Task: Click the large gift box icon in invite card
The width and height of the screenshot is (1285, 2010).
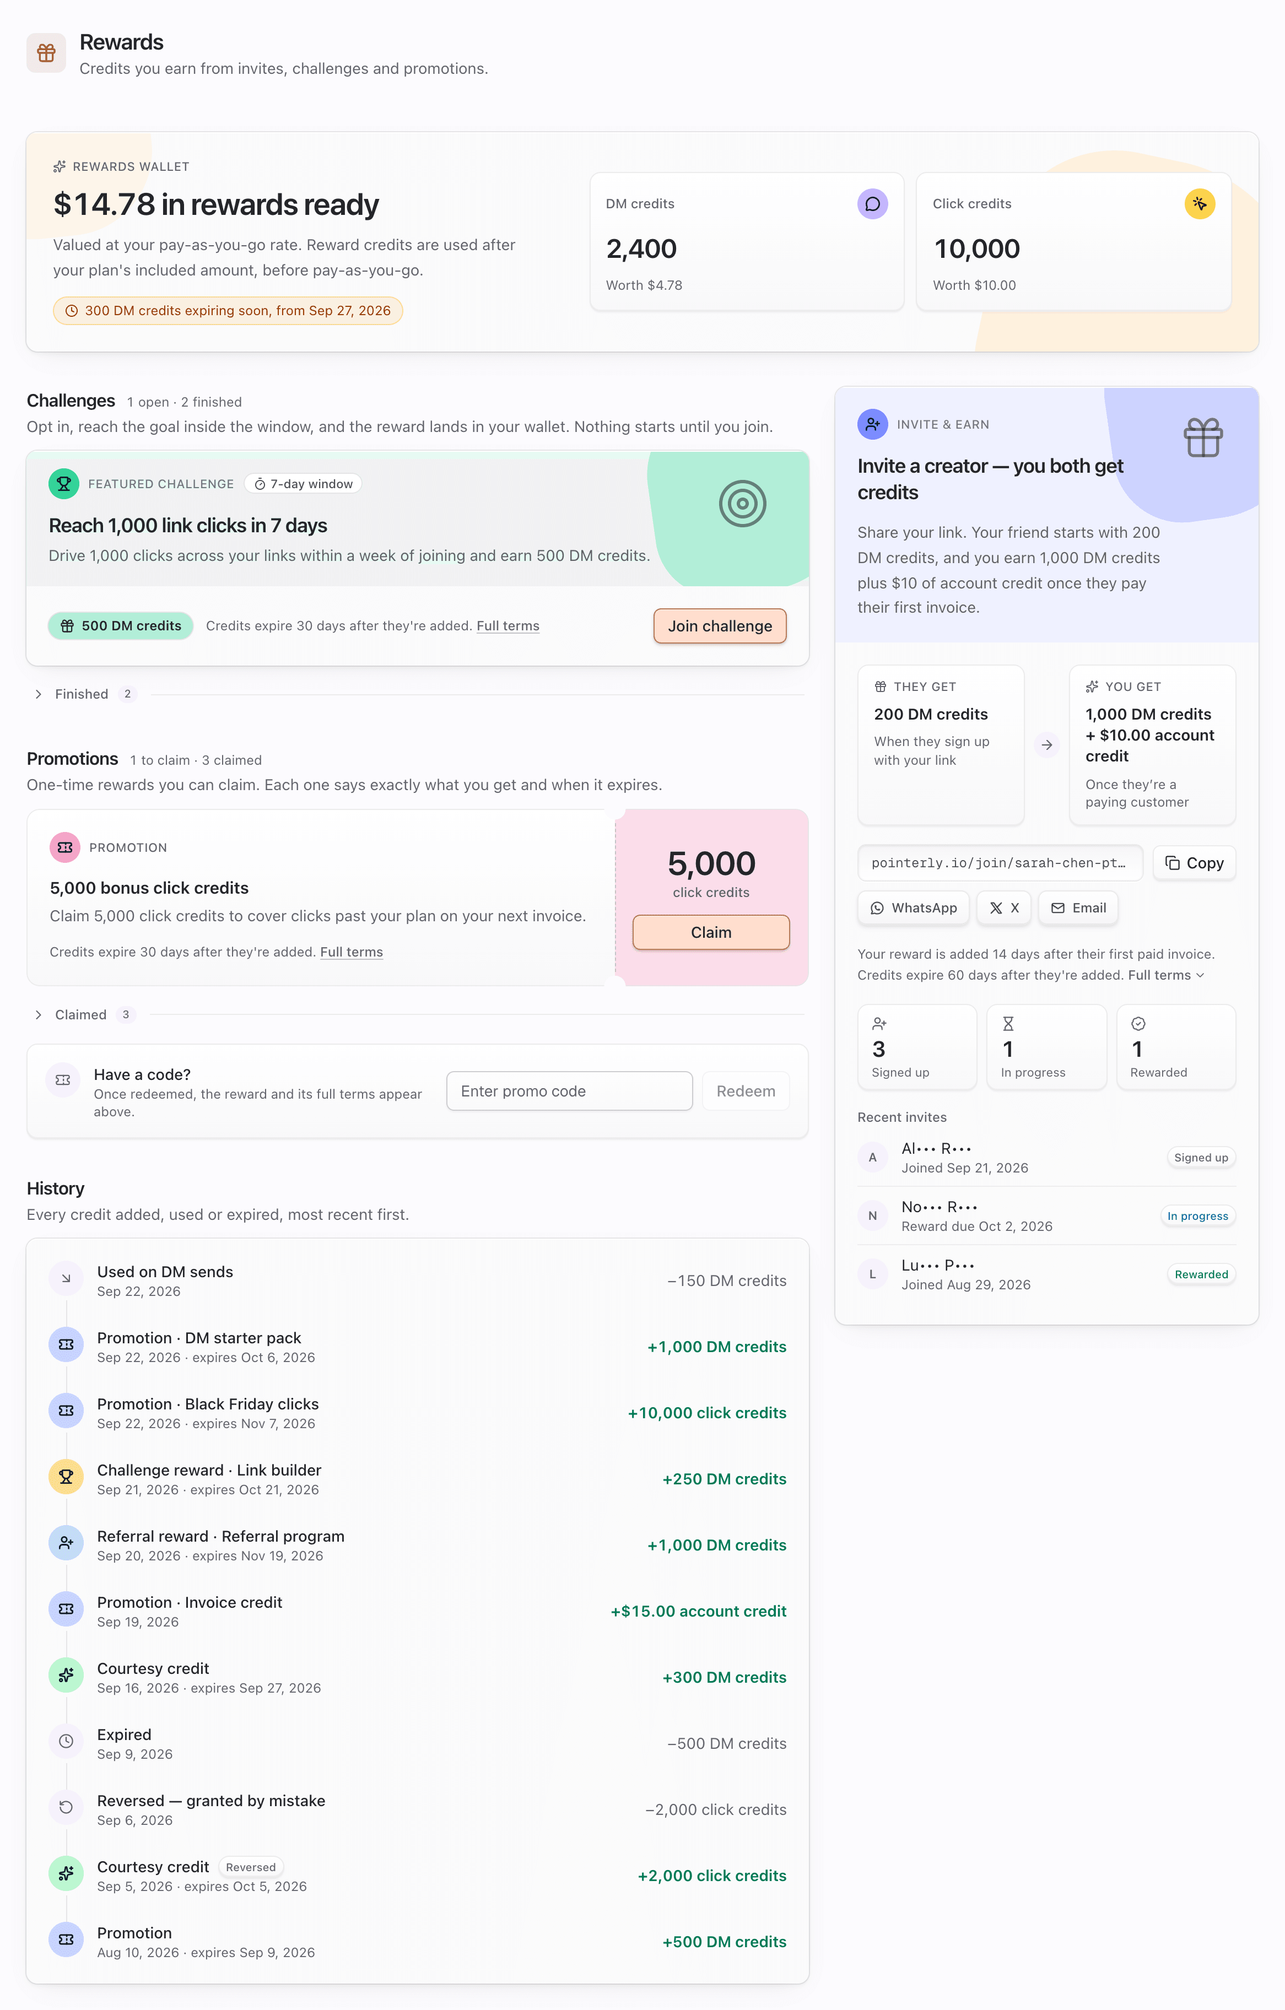Action: (1203, 437)
